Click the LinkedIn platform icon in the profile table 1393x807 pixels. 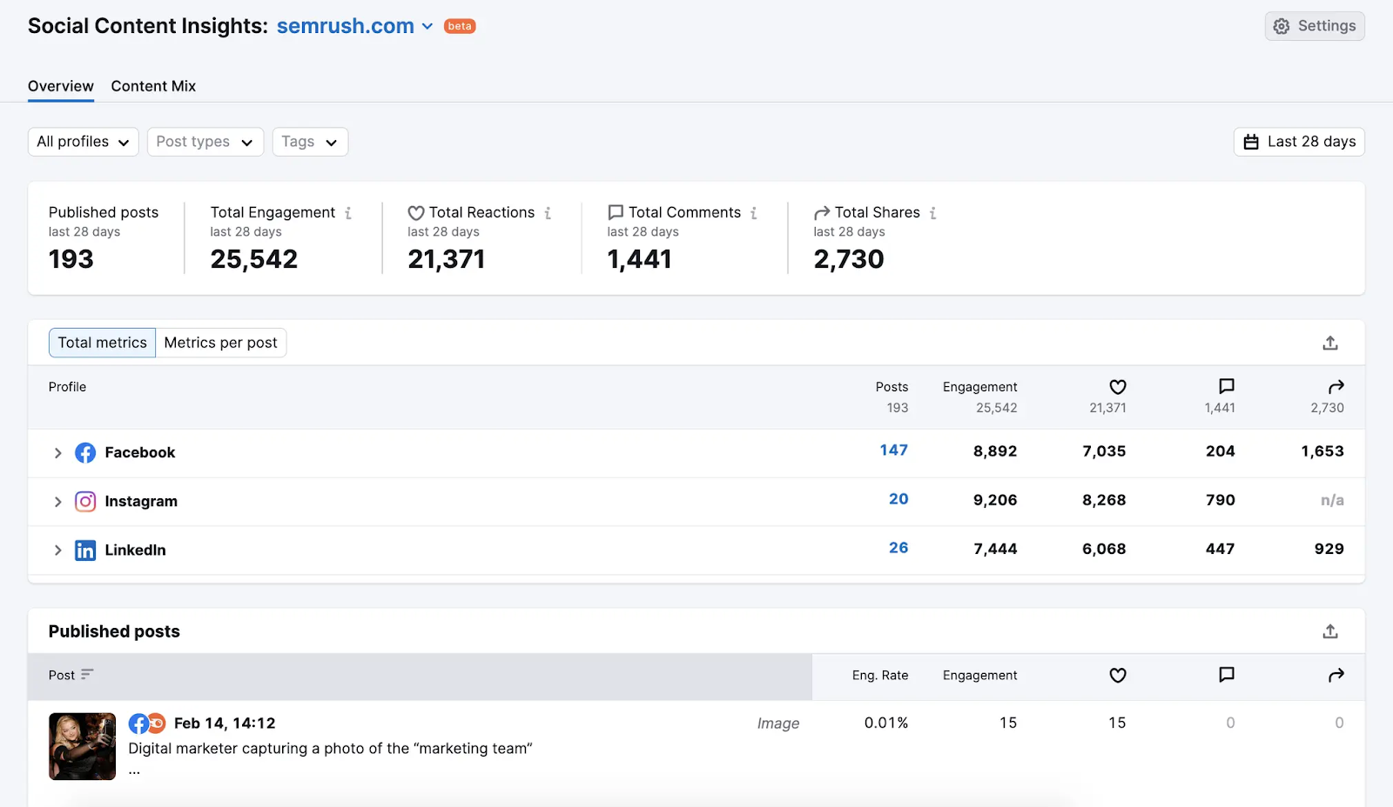point(84,550)
